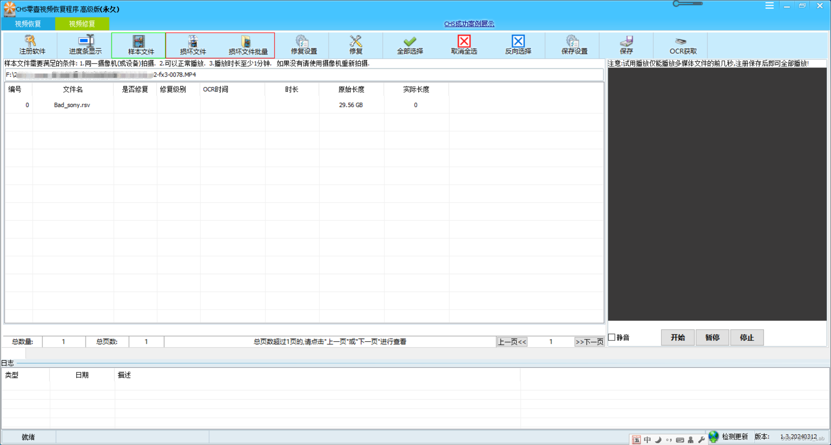Select the Bad_sony.rsv file row
Image resolution: width=831 pixels, height=445 pixels.
pyautogui.click(x=304, y=105)
